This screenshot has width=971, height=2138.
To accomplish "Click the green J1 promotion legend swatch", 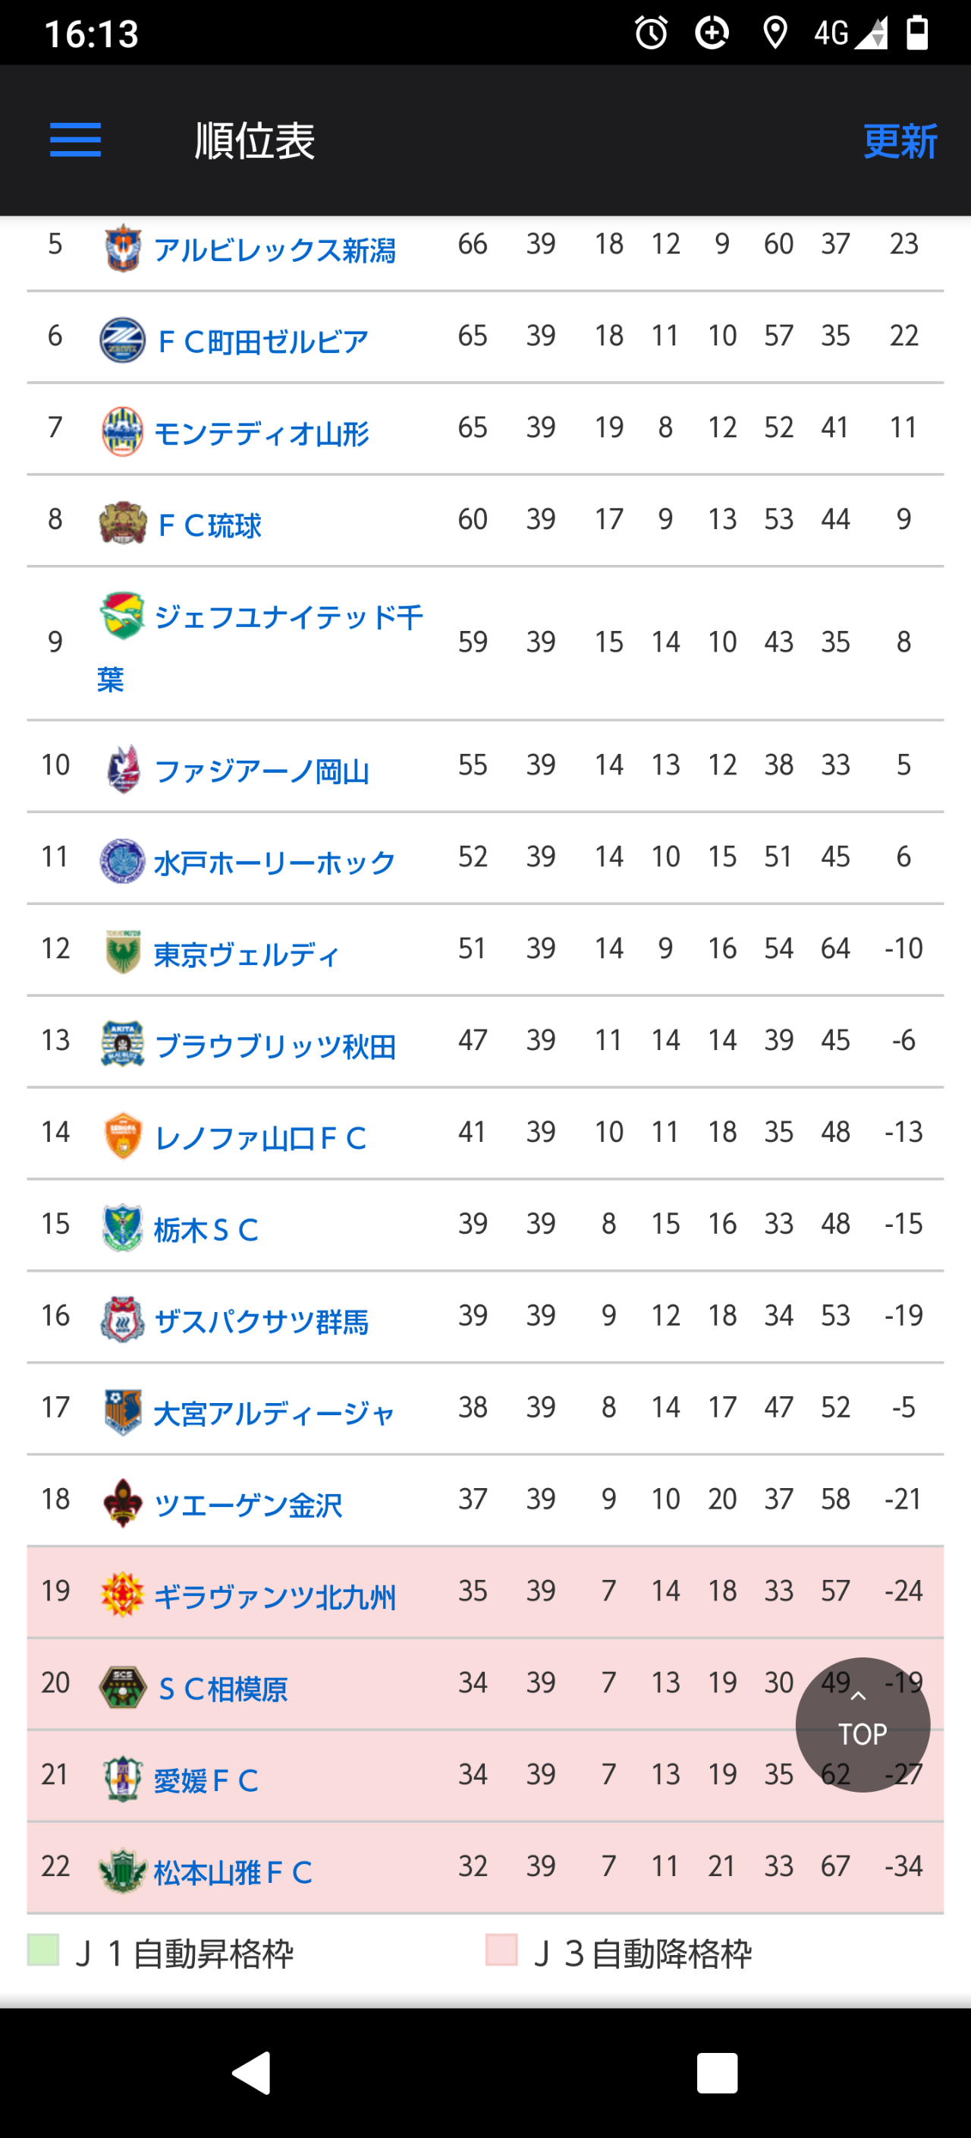I will 43,1950.
